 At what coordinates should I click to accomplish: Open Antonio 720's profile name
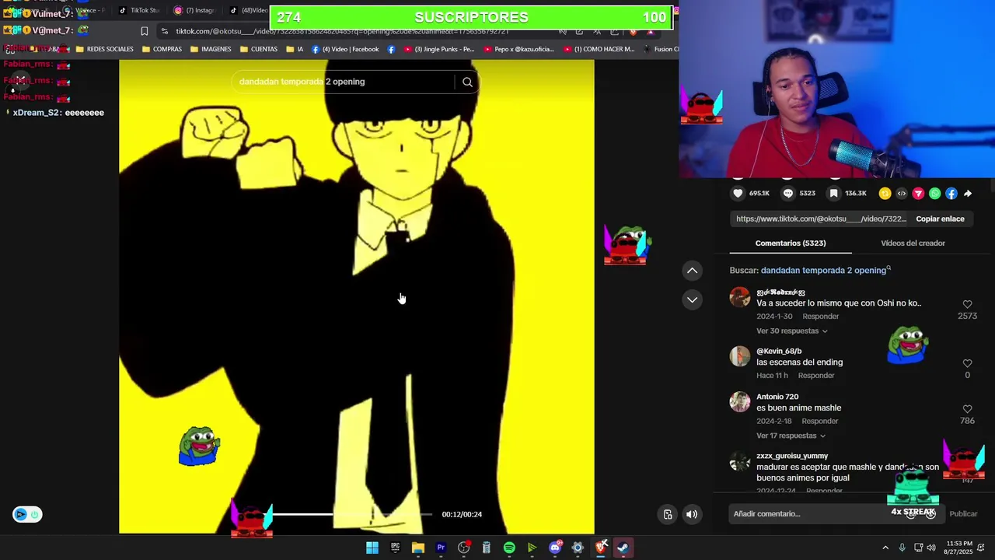(x=777, y=397)
